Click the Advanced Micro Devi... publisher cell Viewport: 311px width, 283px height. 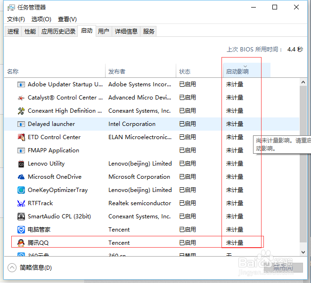(x=139, y=98)
